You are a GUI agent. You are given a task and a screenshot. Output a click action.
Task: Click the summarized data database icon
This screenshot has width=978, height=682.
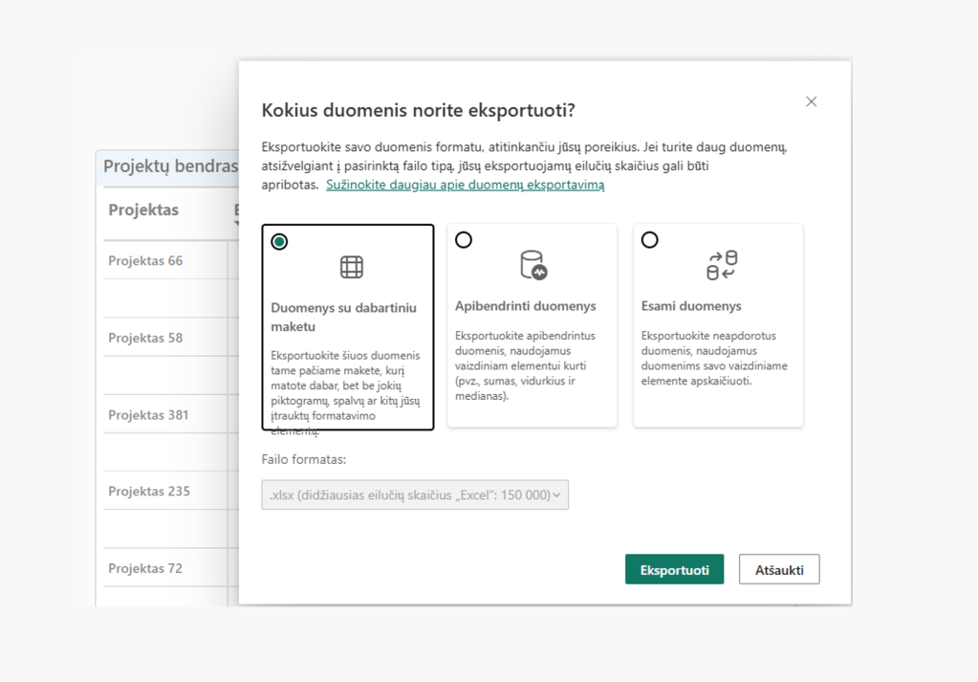click(532, 265)
